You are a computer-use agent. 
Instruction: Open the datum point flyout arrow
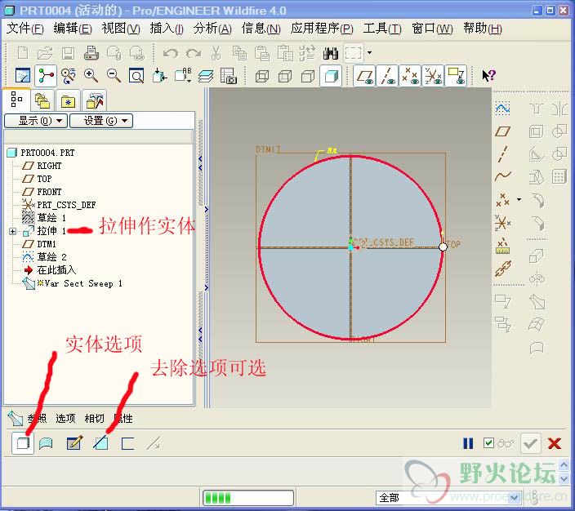point(519,199)
